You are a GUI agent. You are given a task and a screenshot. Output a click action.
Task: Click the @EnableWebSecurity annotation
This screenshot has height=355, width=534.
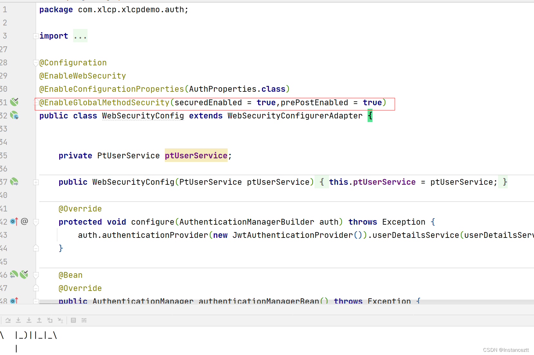click(82, 76)
